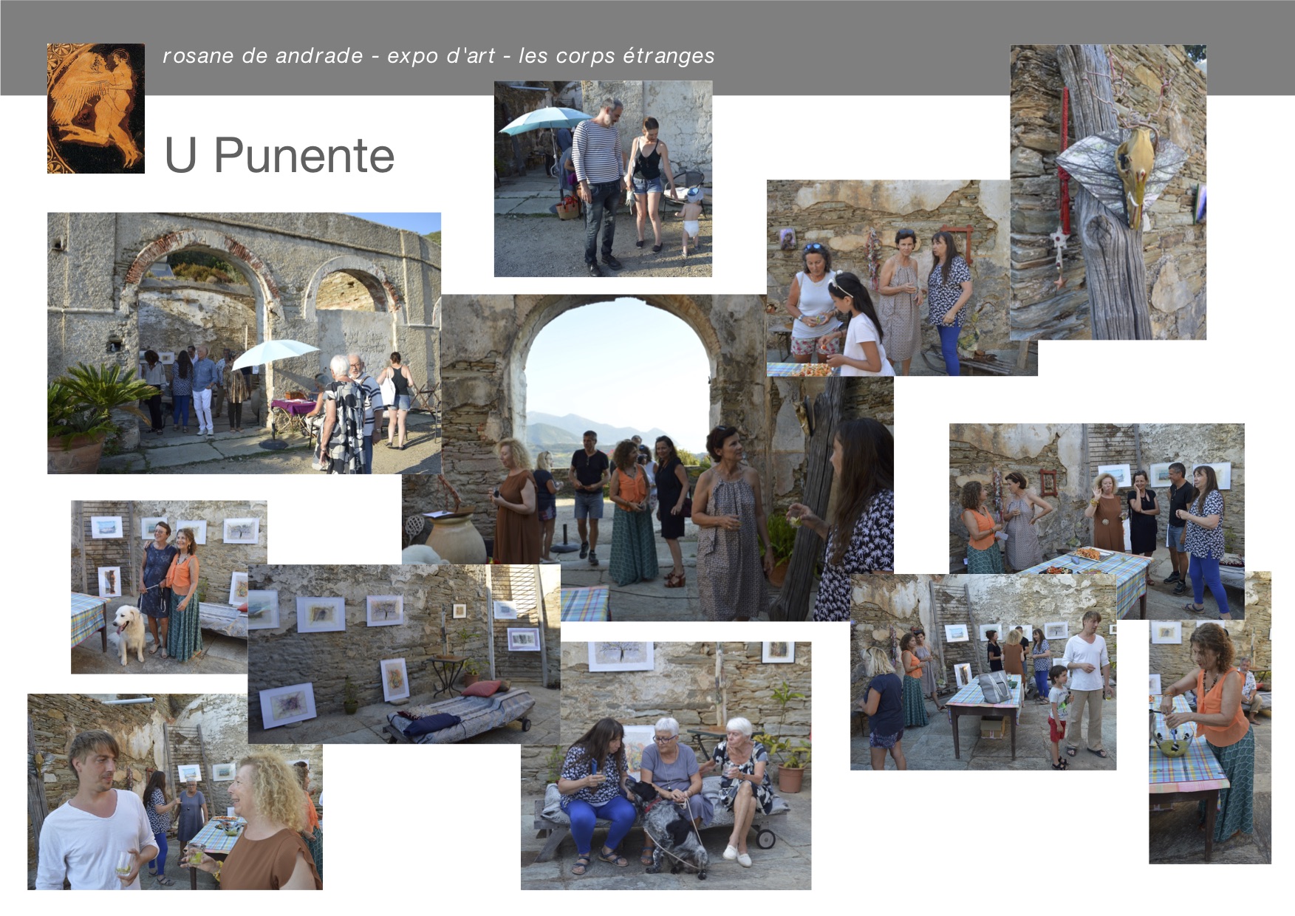Click the white umbrella in the arches photo
This screenshot has height=916, width=1295.
coord(275,353)
